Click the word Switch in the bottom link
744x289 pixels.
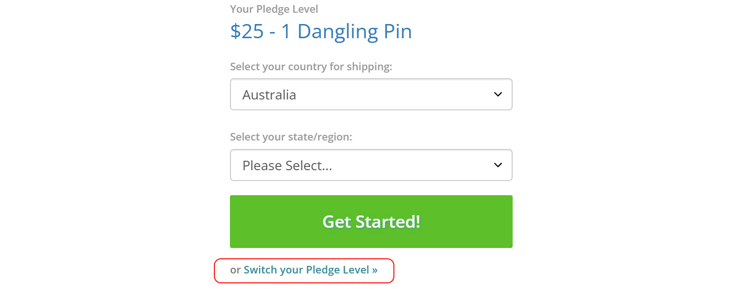point(260,270)
